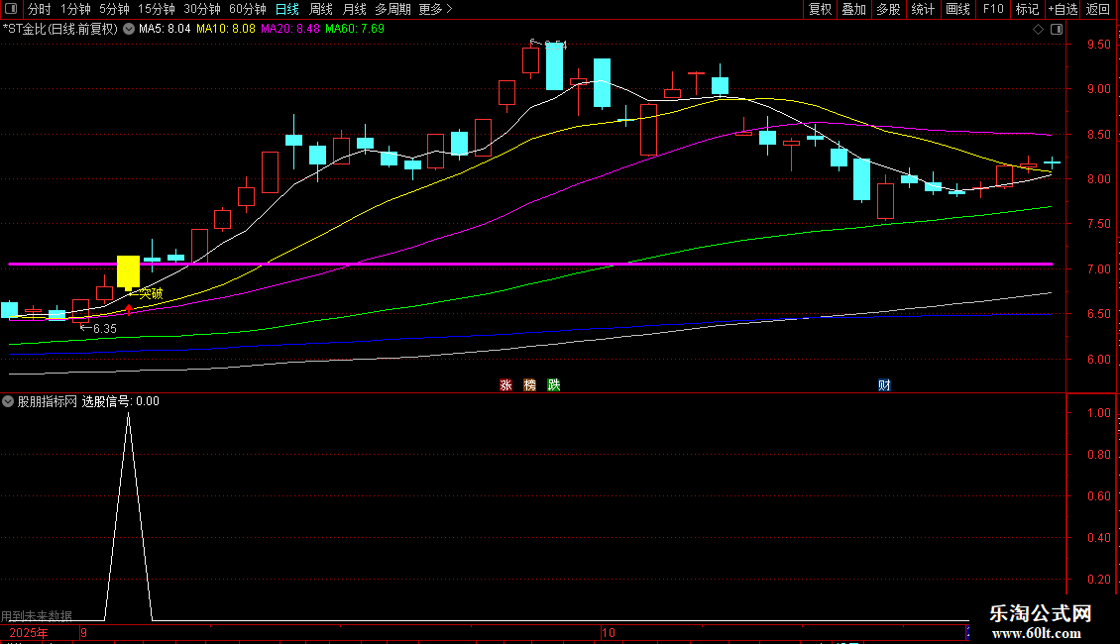Click month 9 on time axis
This screenshot has height=644, width=1120.
coord(83,633)
